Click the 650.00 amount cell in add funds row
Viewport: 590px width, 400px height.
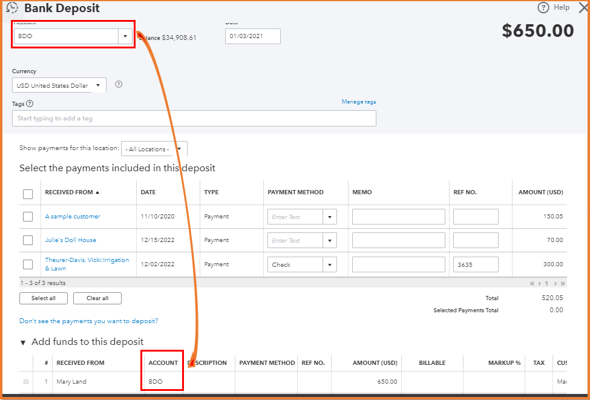(x=387, y=382)
